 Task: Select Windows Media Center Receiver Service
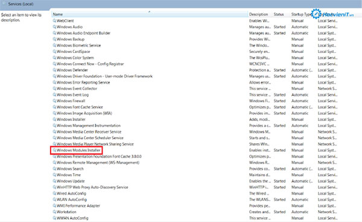coord(89,132)
